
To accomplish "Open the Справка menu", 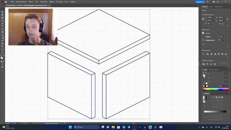I will (72, 2).
